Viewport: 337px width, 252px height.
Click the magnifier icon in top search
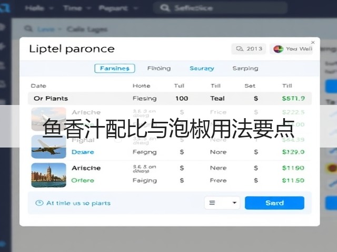[165, 8]
